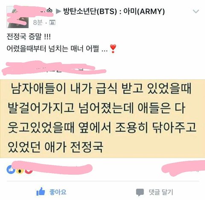Tap the 좋아요 like label
The image size is (205, 200).
[58, 192]
